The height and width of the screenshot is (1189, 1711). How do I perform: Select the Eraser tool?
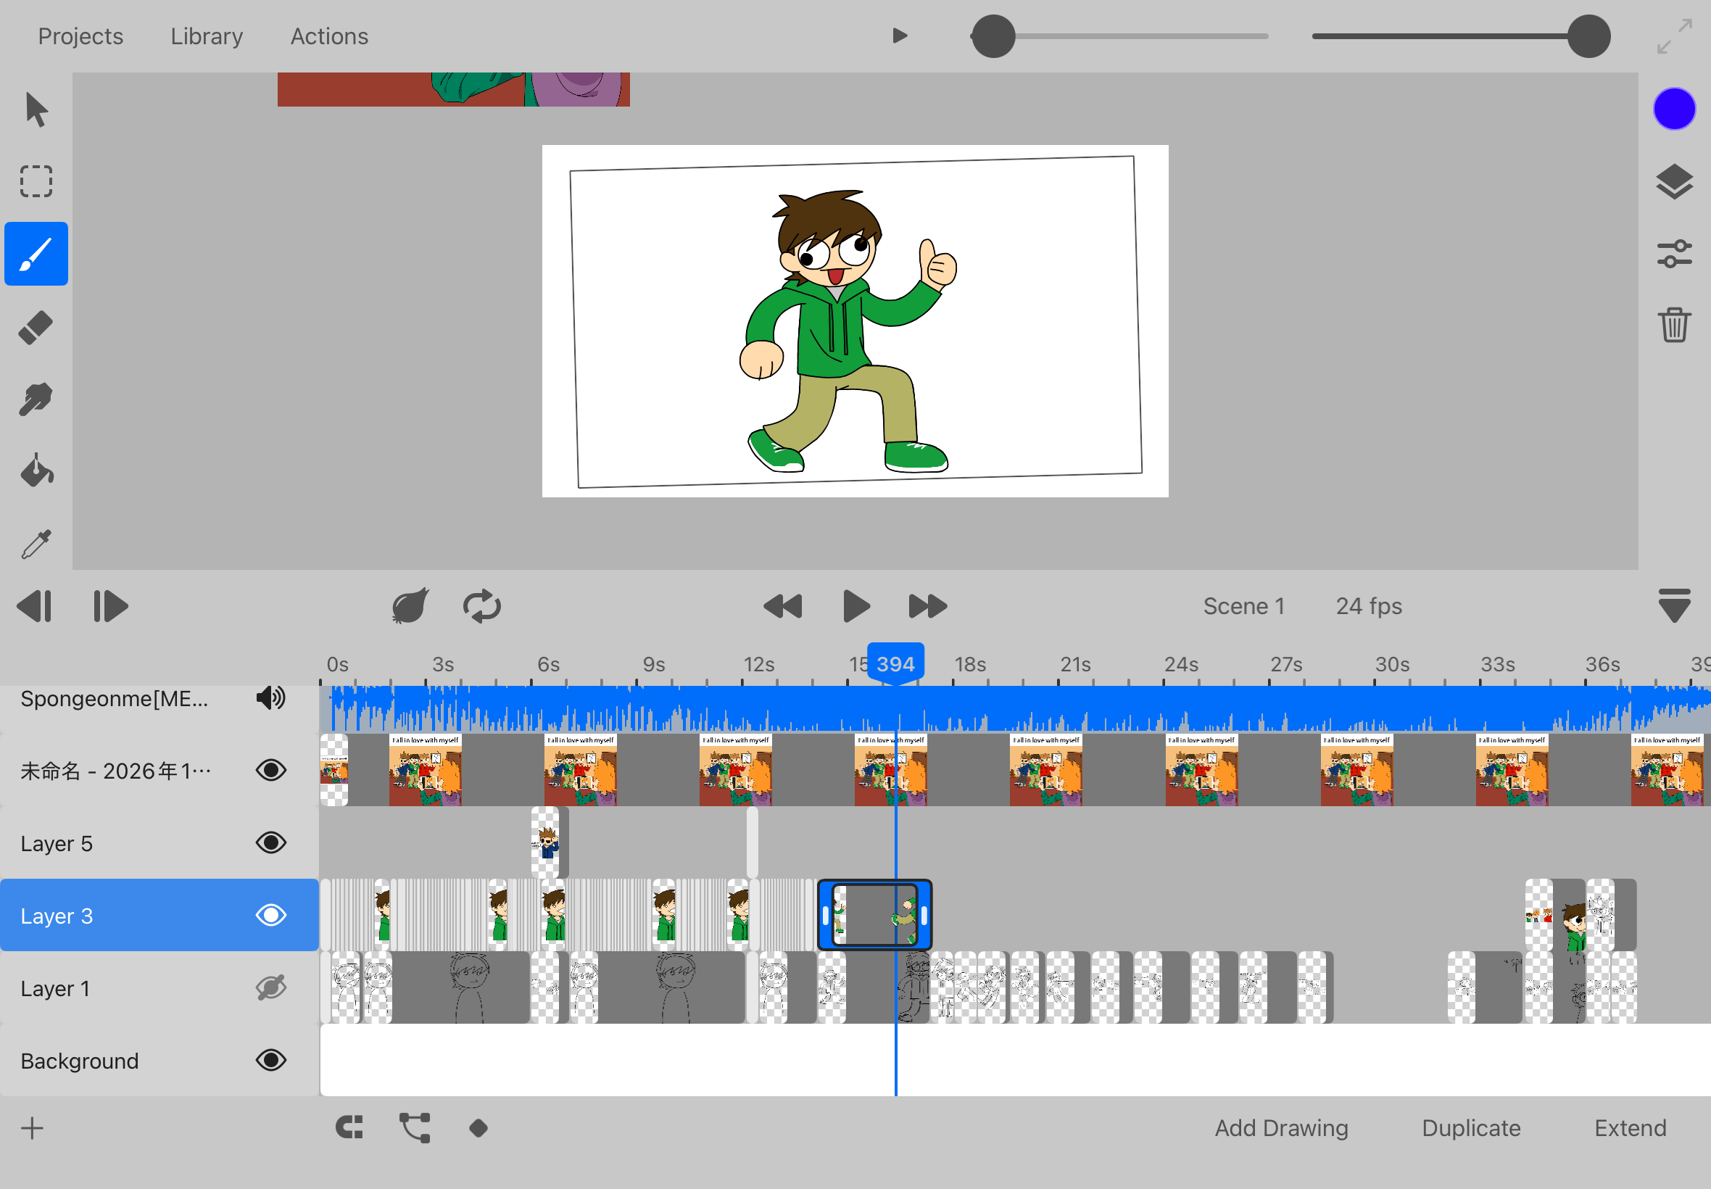pyautogui.click(x=36, y=327)
